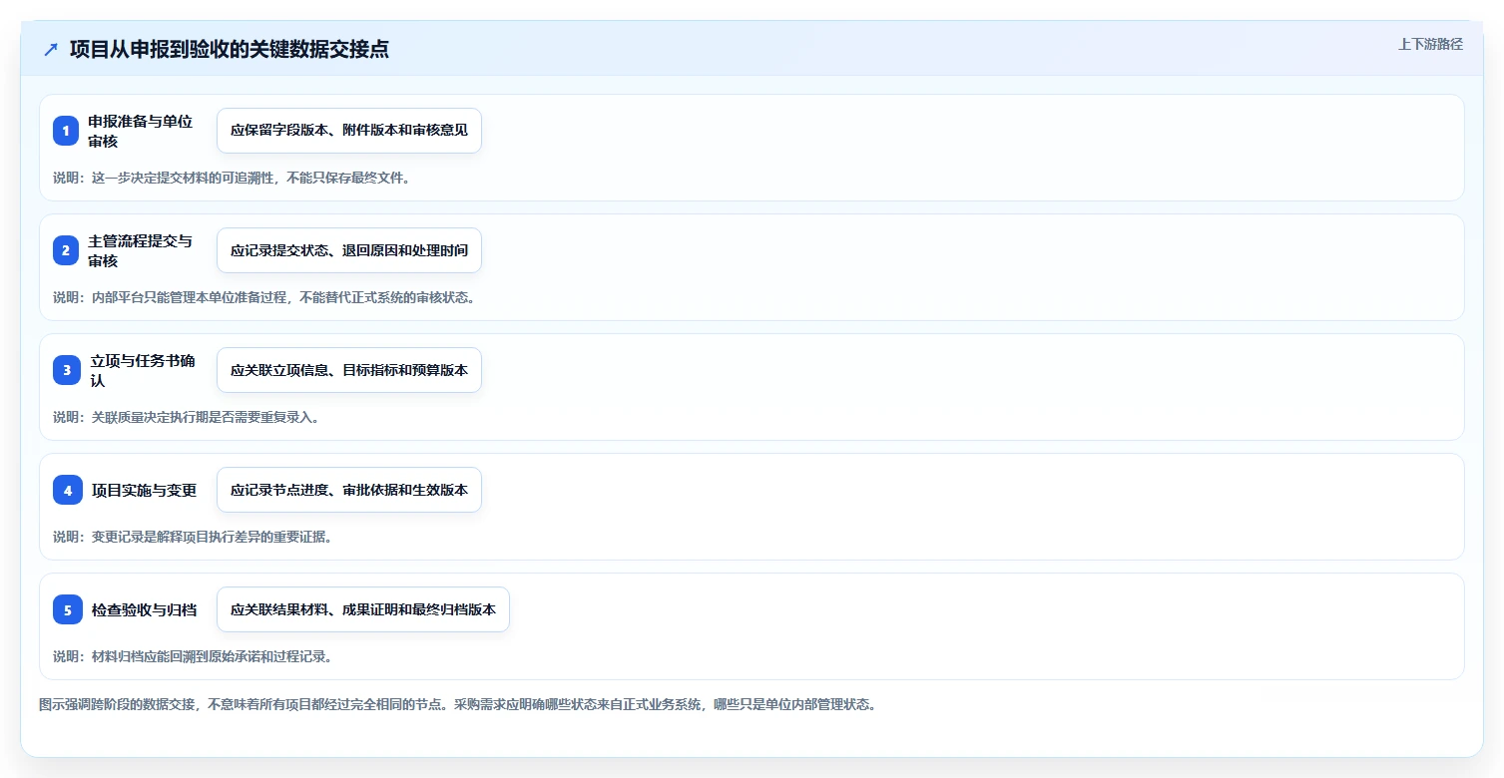
Task: Click the note 关联质量决定执行期是否需要重复录入
Action: 186,417
